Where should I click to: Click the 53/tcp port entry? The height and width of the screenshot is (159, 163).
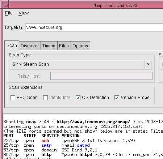point(11,150)
